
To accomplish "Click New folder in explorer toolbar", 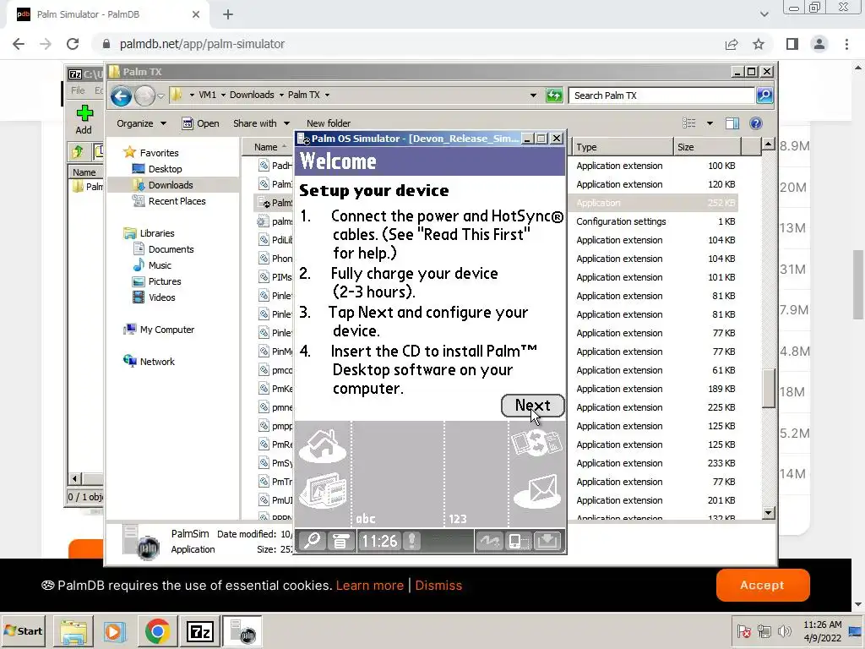I will click(329, 123).
